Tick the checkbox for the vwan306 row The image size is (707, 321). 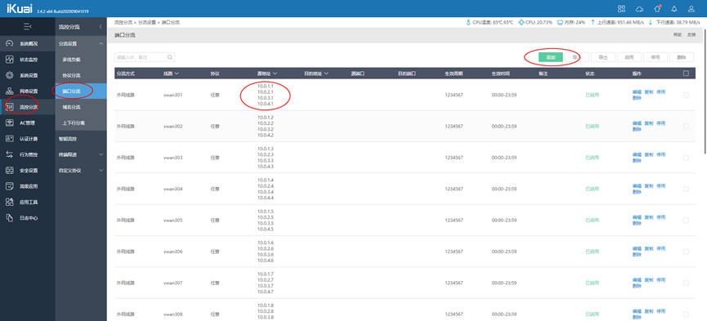point(686,252)
